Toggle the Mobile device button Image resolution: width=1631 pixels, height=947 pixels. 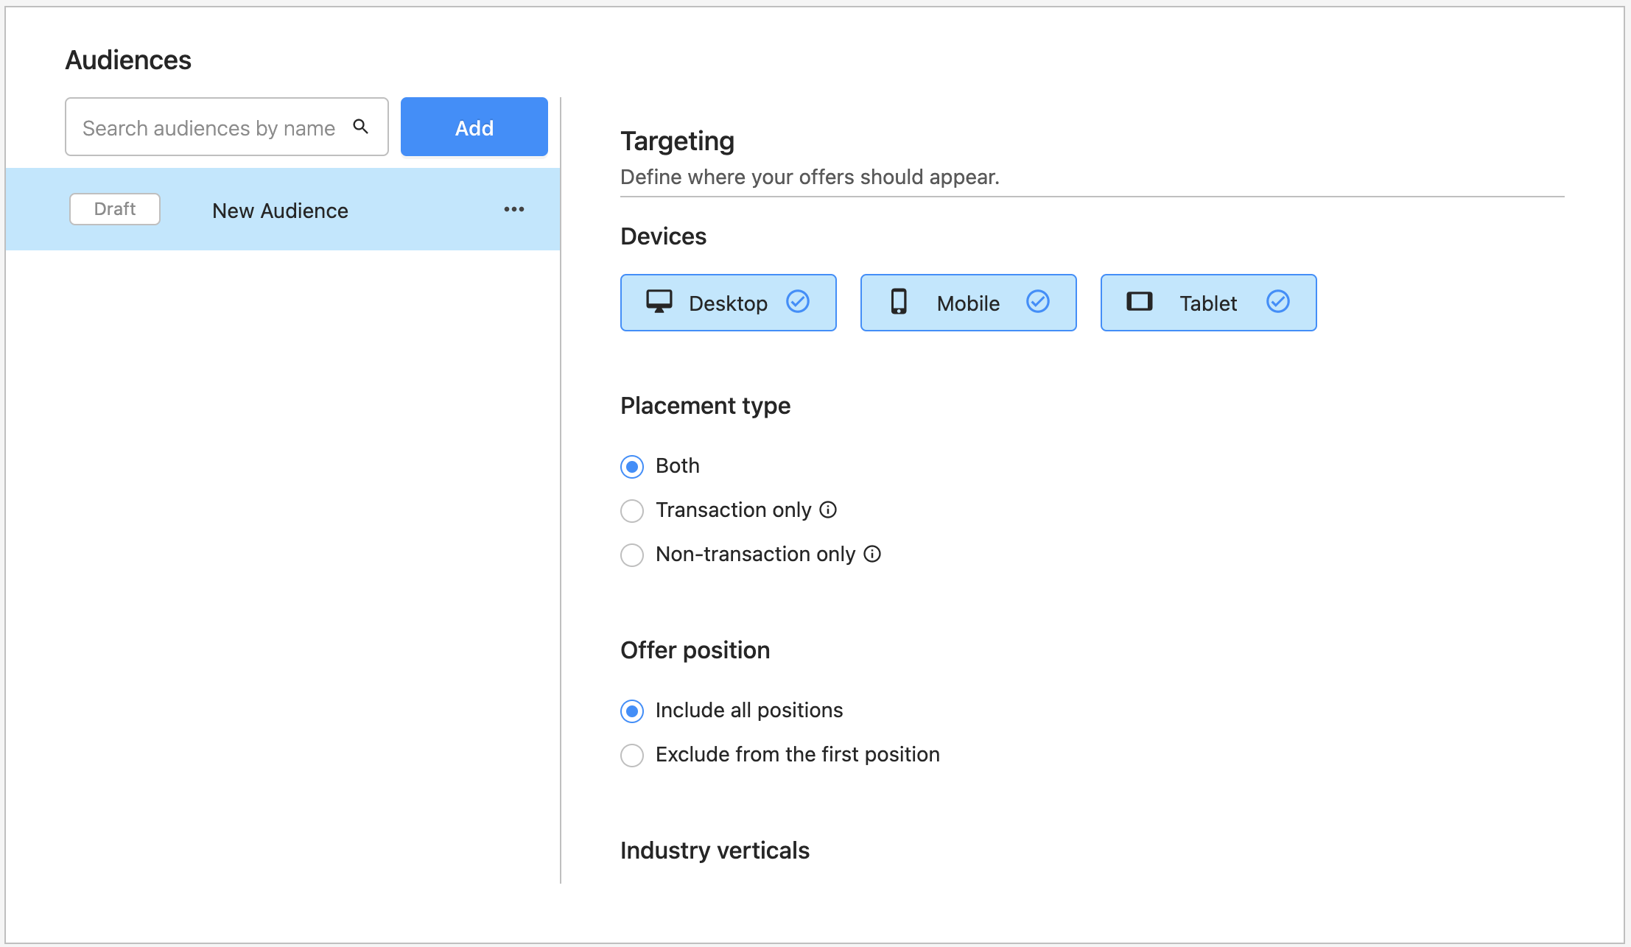(969, 303)
